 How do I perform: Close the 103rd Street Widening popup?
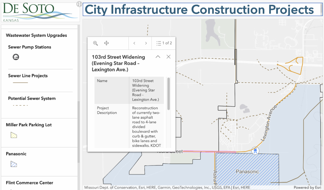pyautogui.click(x=168, y=57)
